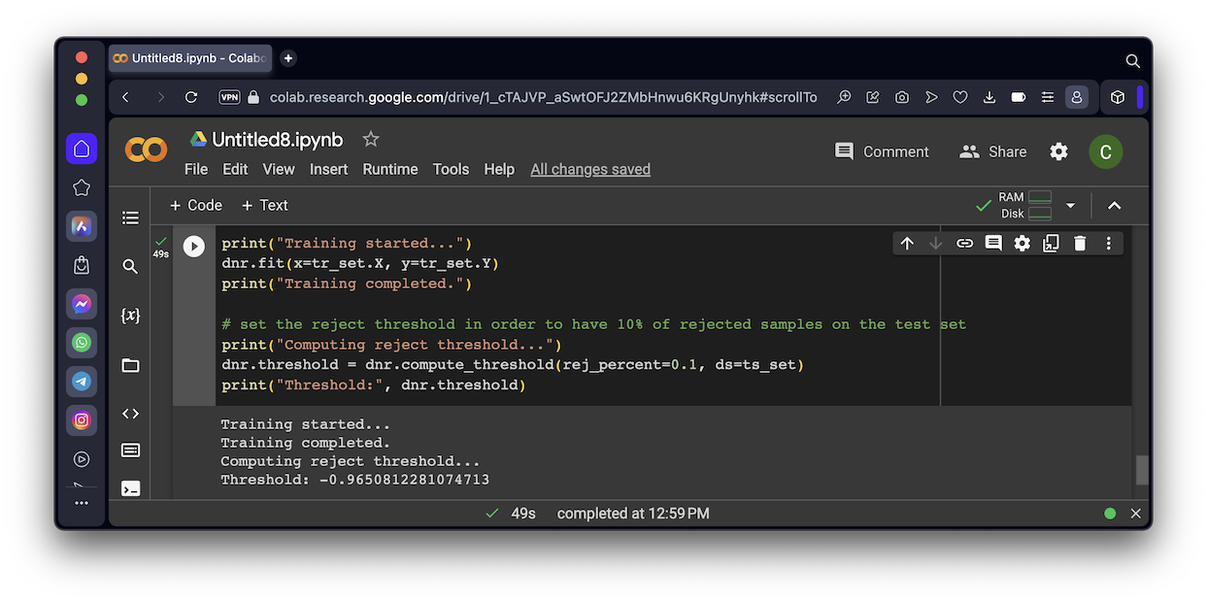Star the Untitled8.ipynb notebook
1207x602 pixels.
(x=370, y=140)
